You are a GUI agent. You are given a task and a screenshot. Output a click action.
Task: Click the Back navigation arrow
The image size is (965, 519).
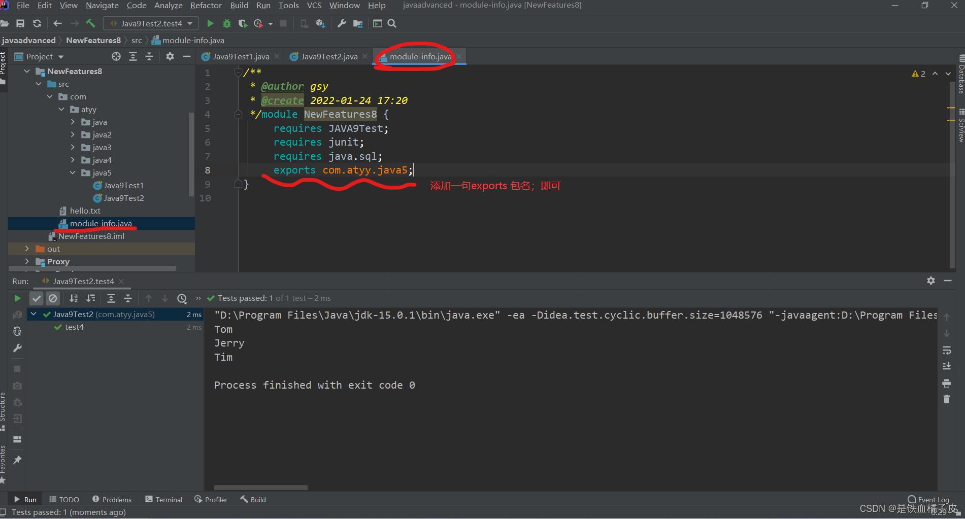[57, 23]
